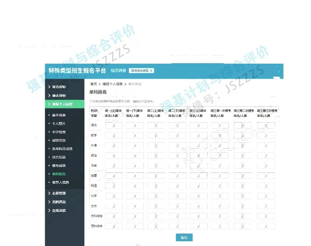This screenshot has width=311, height=246.
Task: Click 理科综合 rank field for 高三第三次模考
Action: point(261,226)
